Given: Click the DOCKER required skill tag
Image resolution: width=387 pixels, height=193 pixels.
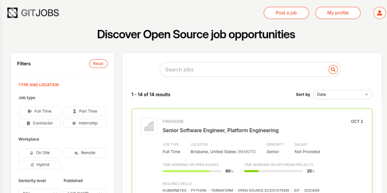Looking at the screenshot, I should tap(312, 191).
